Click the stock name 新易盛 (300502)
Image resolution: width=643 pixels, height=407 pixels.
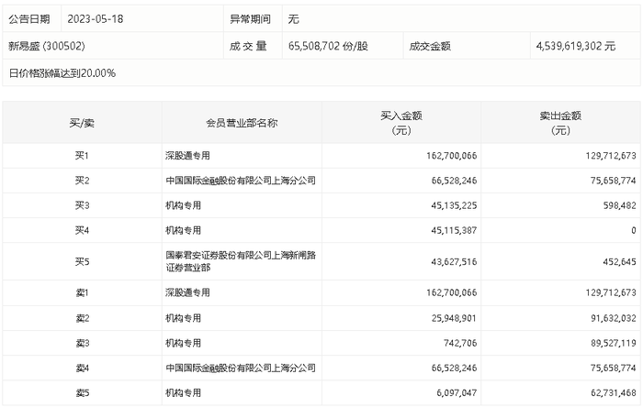coord(47,46)
